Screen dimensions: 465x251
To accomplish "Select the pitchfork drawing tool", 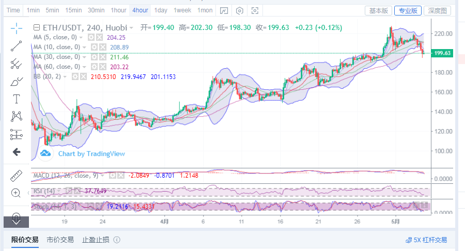I will coord(16,64).
